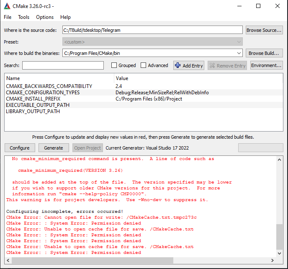Enable the Advanced checkbox
The height and width of the screenshot is (269, 288).
click(143, 65)
